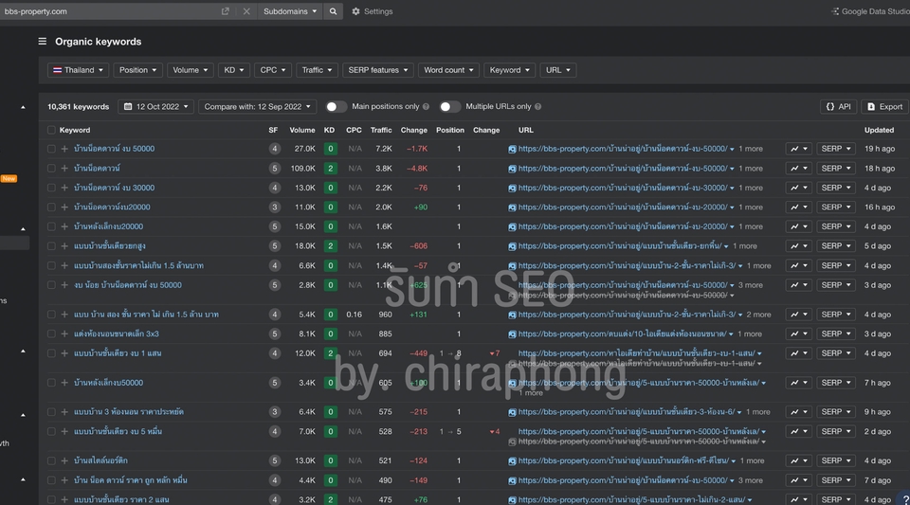
Task: Sort by Position column header
Action: pos(449,131)
